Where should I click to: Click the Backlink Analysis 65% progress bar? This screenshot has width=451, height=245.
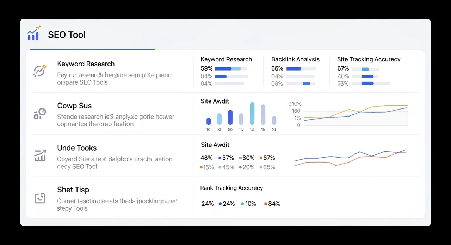pyautogui.click(x=301, y=69)
